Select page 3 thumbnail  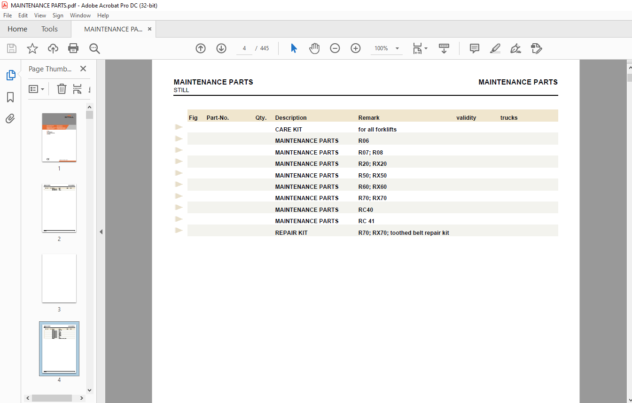tap(59, 279)
